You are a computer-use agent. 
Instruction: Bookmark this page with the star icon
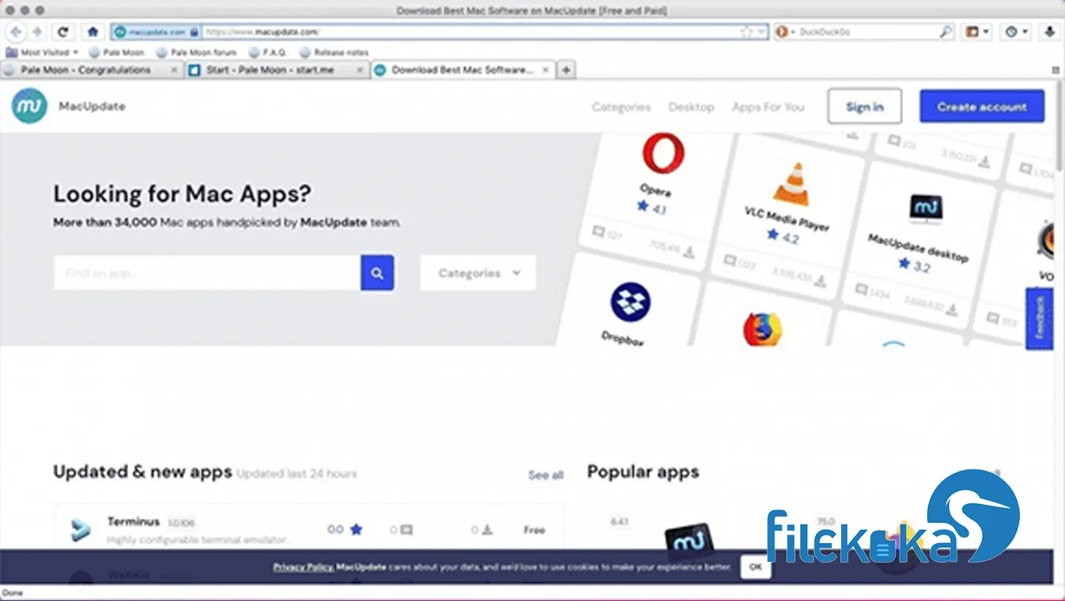click(746, 32)
